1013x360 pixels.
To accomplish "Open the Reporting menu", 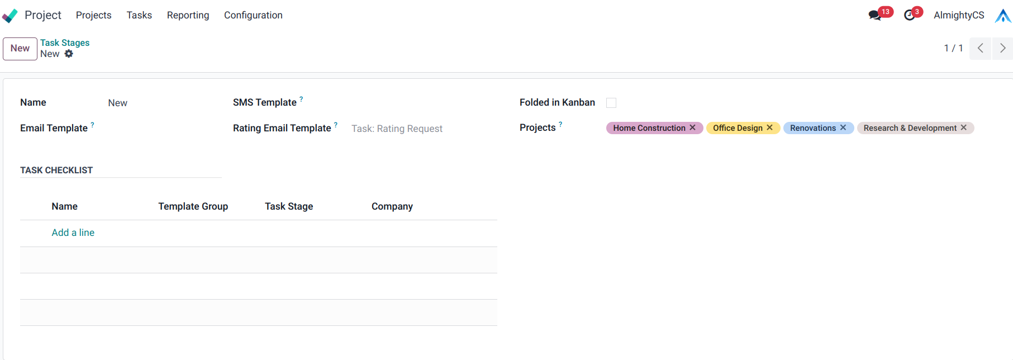I will tap(188, 15).
